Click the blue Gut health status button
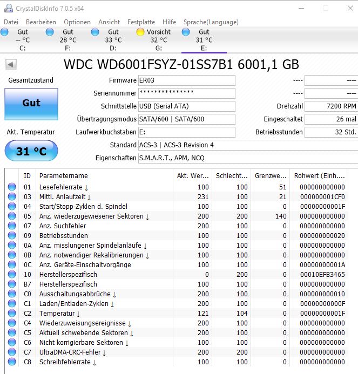The width and height of the screenshot is (358, 374). pos(31,104)
